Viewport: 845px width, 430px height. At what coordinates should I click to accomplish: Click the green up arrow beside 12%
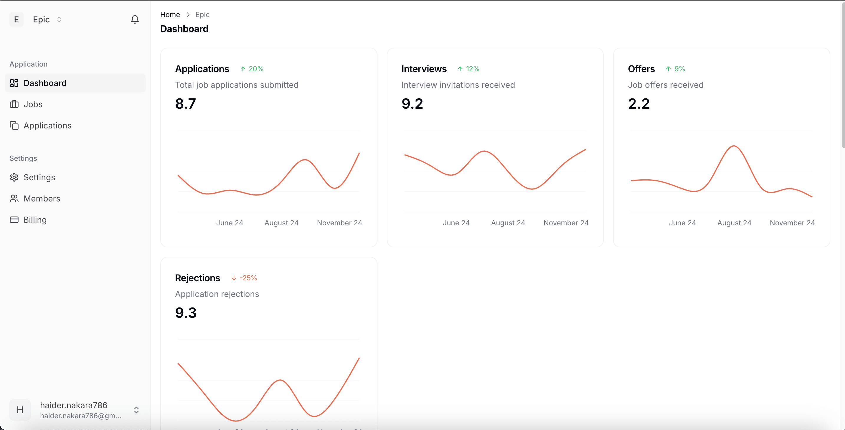pyautogui.click(x=460, y=69)
